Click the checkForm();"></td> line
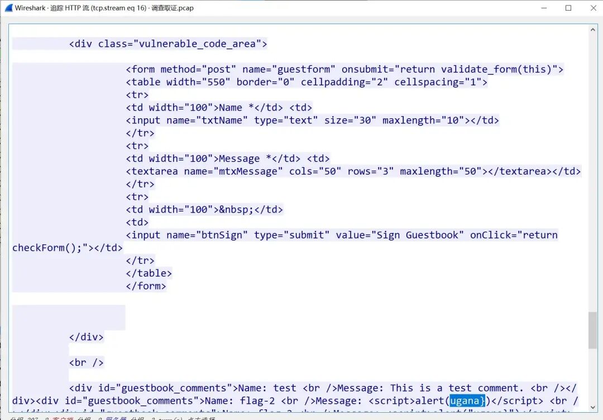 (68, 248)
